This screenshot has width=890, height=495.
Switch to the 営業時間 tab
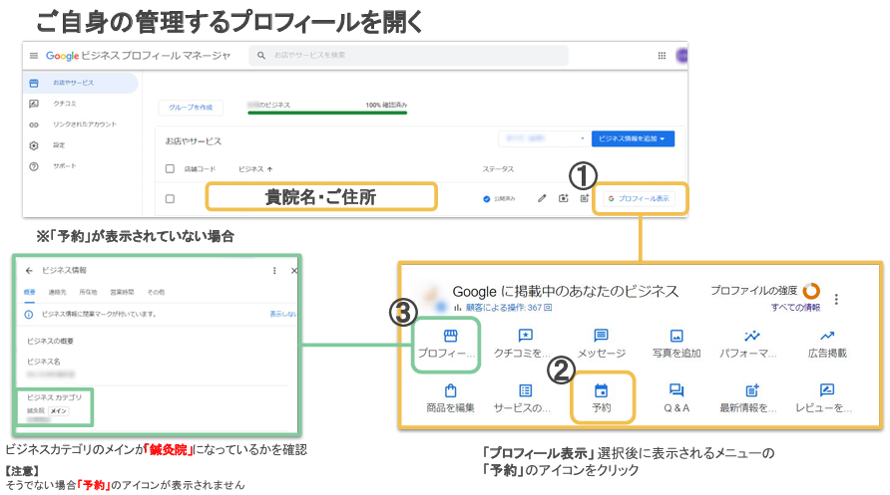coord(122,292)
